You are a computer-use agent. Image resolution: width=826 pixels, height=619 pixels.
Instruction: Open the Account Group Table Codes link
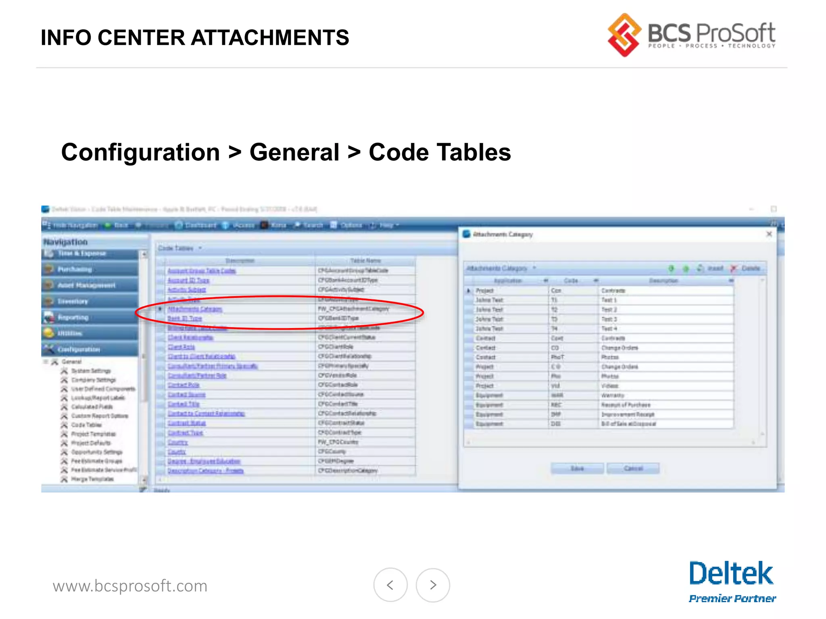(x=202, y=271)
